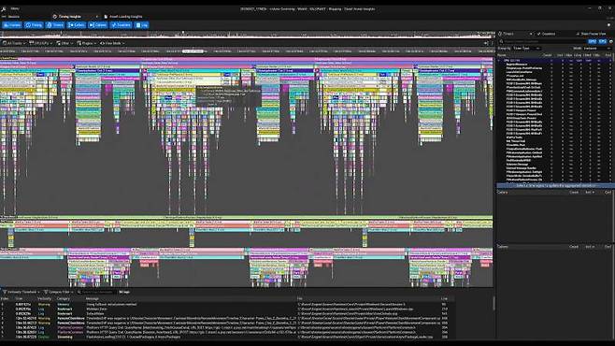
Task: Sort timers by the Incl column
Action: pos(560,55)
